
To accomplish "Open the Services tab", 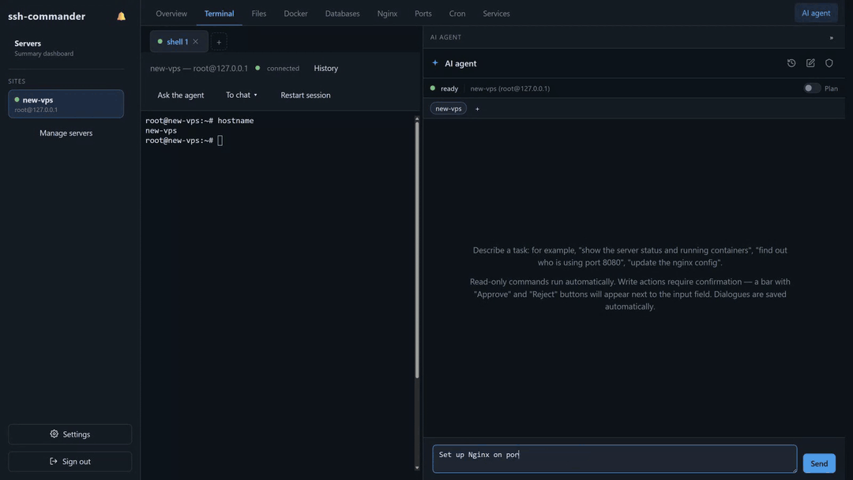I will click(496, 13).
